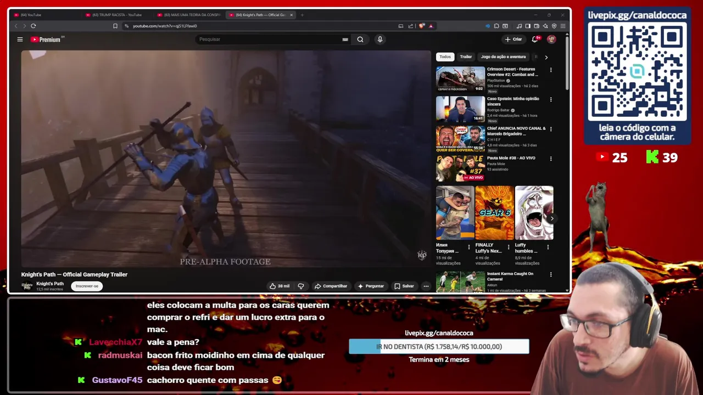Open options menu for Caso Epstein video

pos(551,99)
